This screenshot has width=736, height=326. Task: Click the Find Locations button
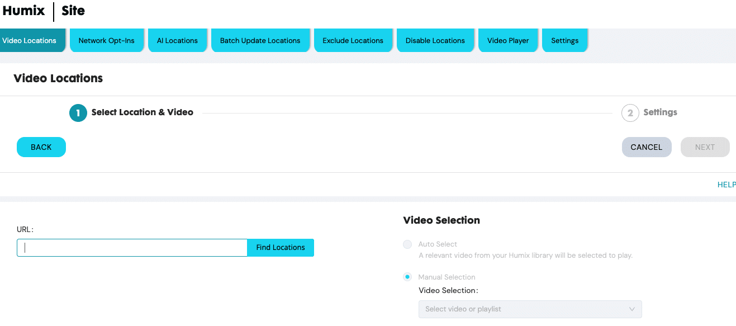click(x=280, y=248)
